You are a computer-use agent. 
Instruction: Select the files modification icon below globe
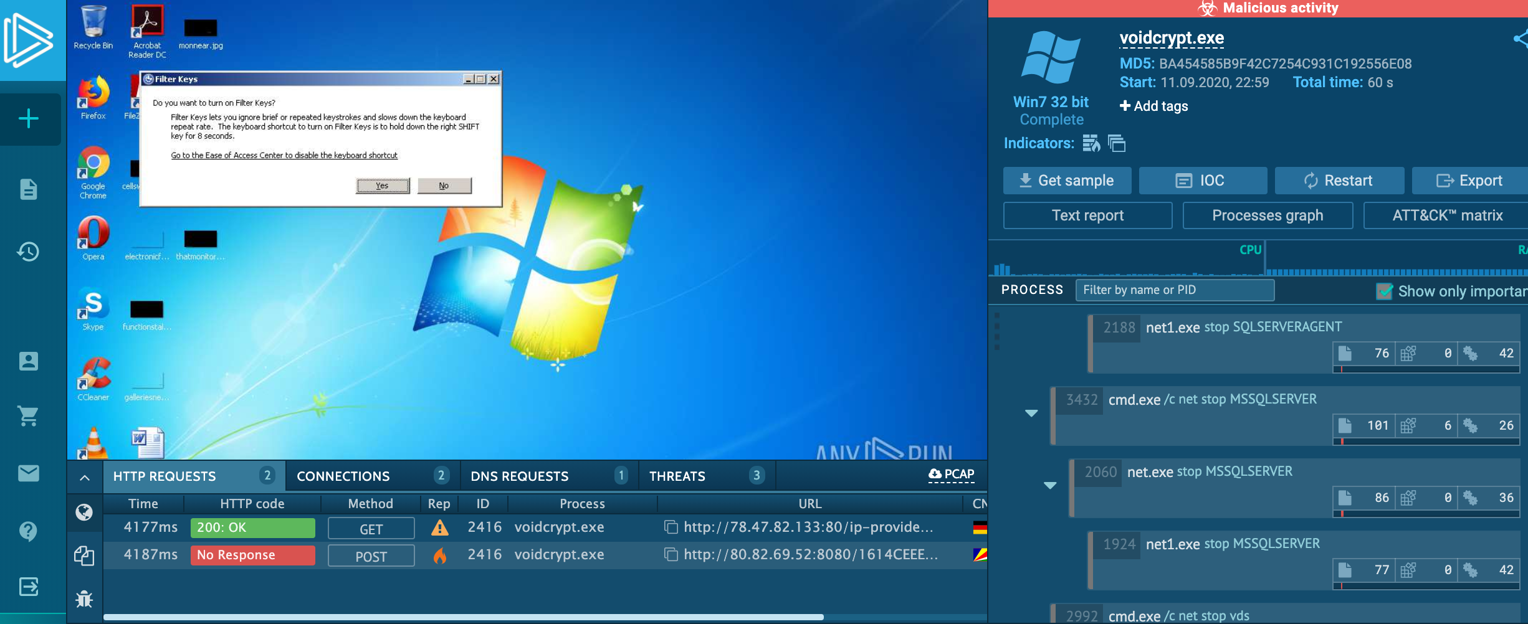click(84, 555)
